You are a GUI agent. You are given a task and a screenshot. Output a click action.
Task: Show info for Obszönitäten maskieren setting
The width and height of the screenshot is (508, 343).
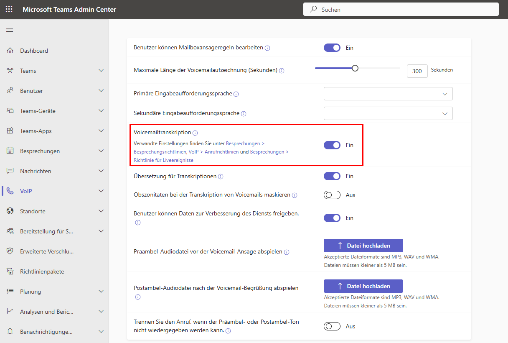(295, 195)
